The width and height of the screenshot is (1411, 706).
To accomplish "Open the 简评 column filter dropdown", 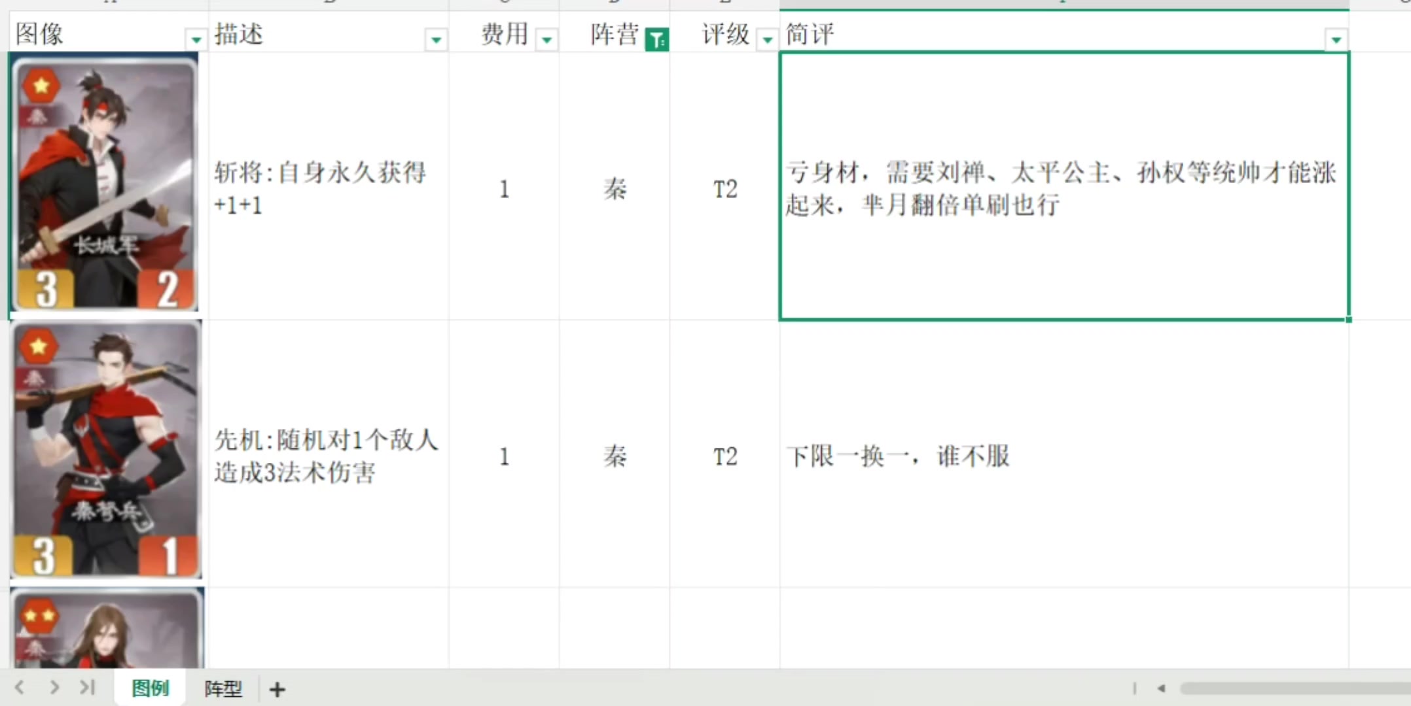I will (1336, 40).
